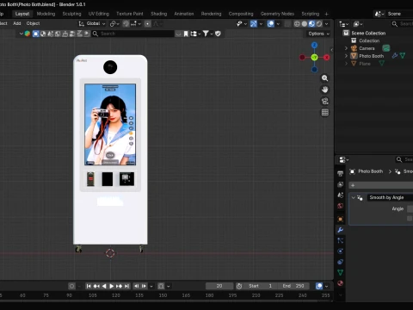Open the Object Constraints properties tab

(x=341, y=262)
